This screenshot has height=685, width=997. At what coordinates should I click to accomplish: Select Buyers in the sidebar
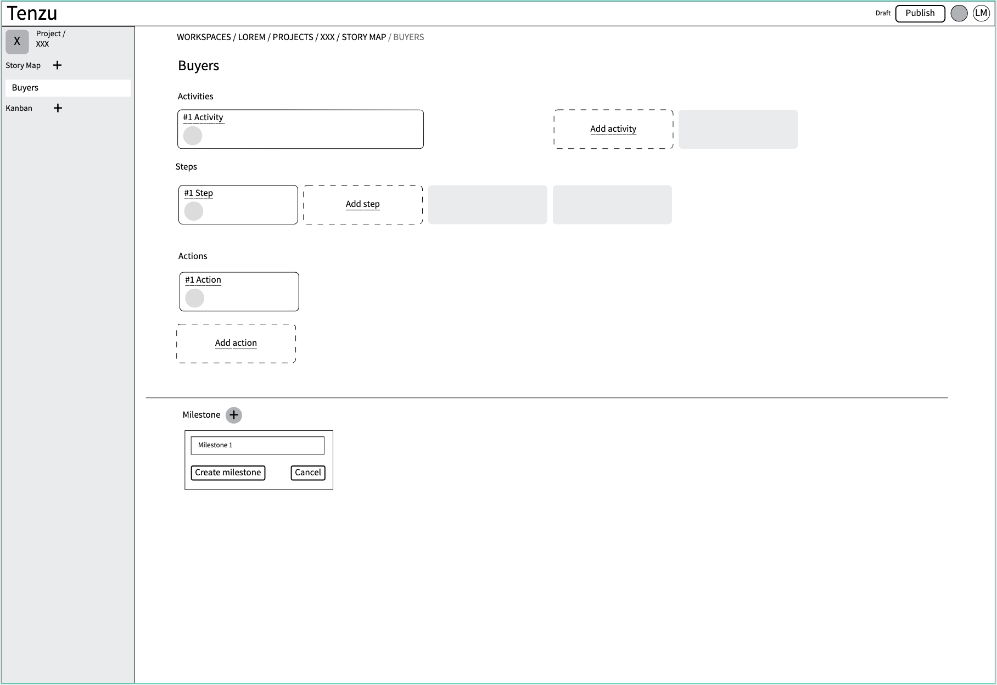68,88
